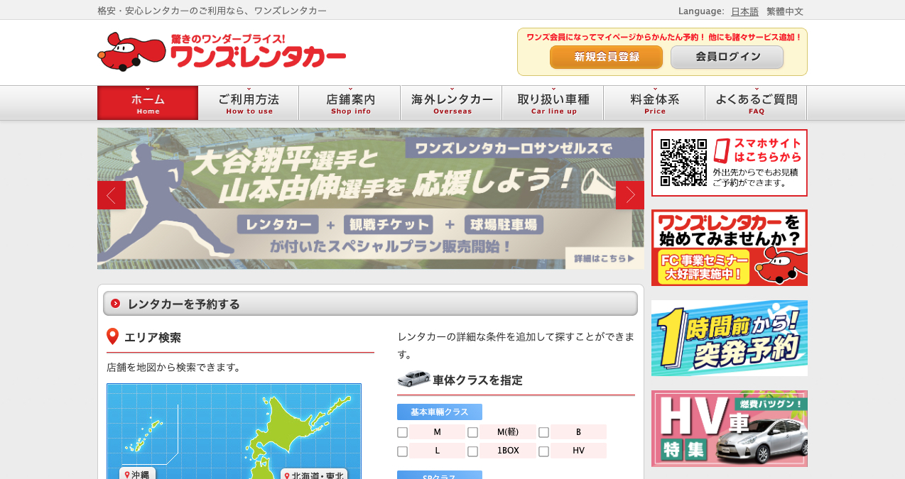Click the 基本車輌クラス label
The image size is (905, 479).
click(440, 412)
